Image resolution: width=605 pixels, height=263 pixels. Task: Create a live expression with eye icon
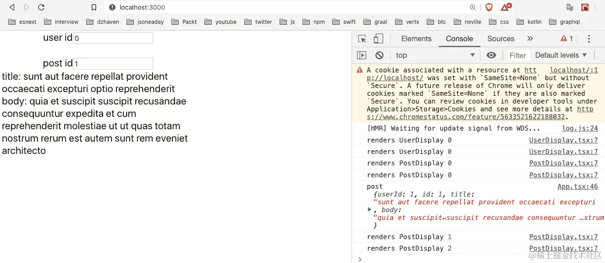point(491,55)
